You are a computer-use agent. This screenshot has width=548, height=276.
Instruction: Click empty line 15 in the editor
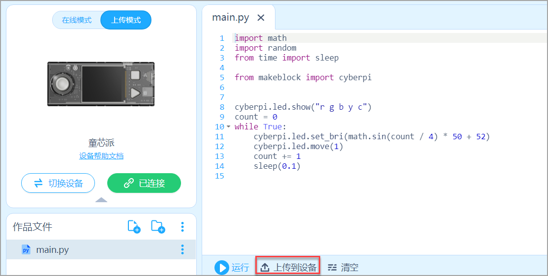pos(390,176)
